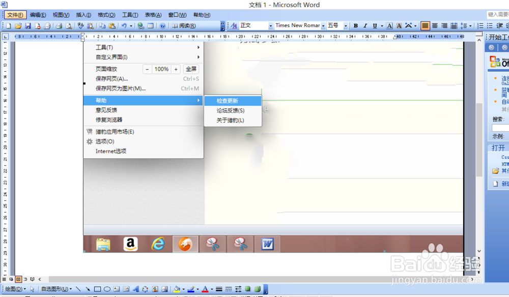
Task: Select the Rectangle drawing tool
Action: tap(97, 289)
